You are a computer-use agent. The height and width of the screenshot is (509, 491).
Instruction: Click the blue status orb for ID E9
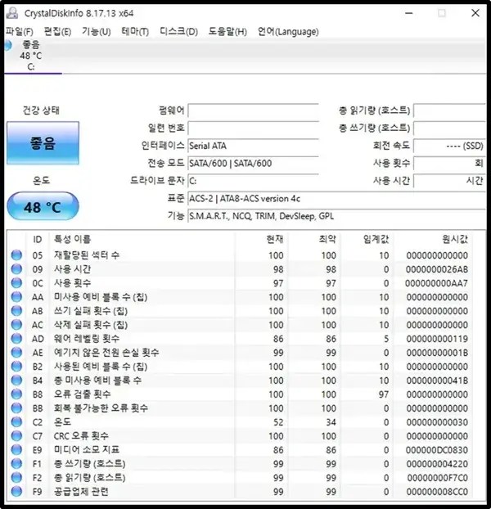click(16, 450)
